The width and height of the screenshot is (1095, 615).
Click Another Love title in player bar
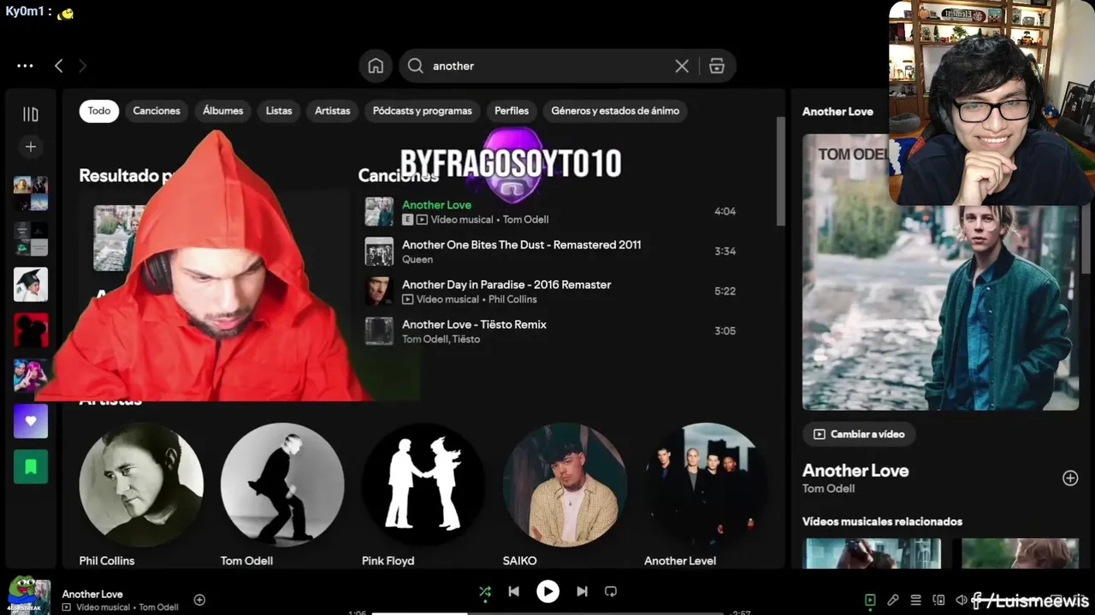pyautogui.click(x=92, y=594)
